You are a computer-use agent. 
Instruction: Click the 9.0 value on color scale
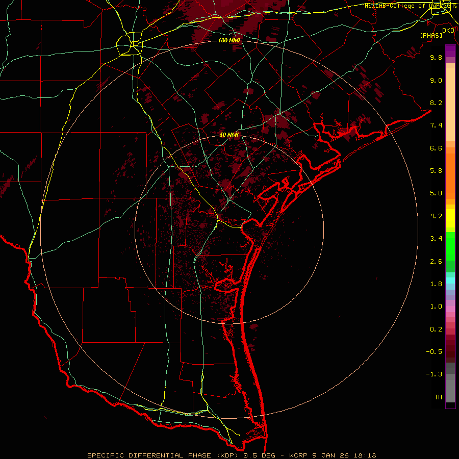(x=436, y=80)
